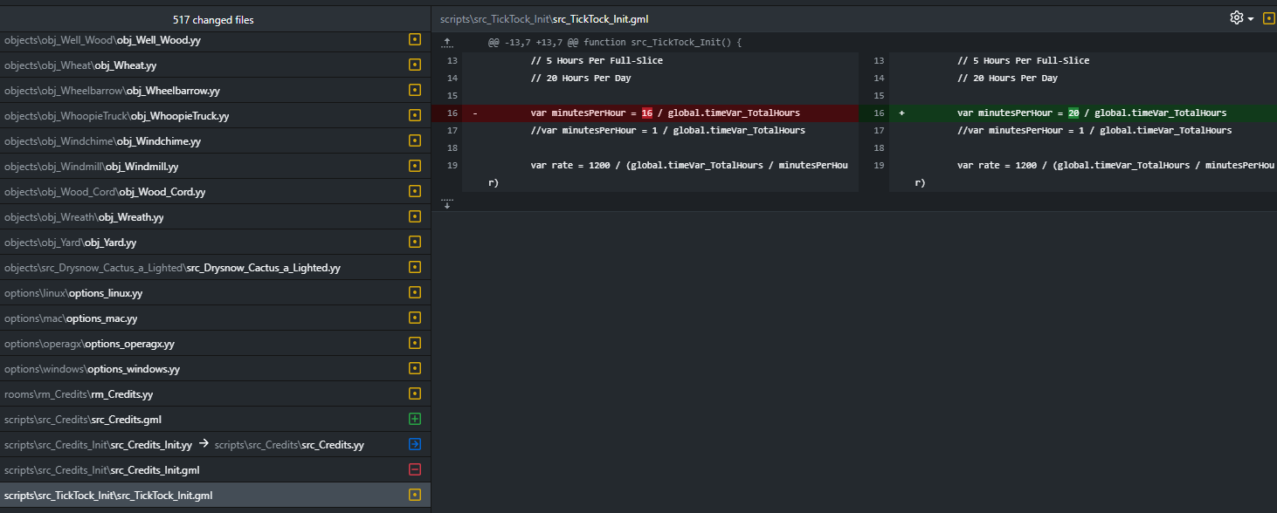Image resolution: width=1277 pixels, height=513 pixels.
Task: Click modified status icon for options_linux.yy
Action: click(x=415, y=293)
